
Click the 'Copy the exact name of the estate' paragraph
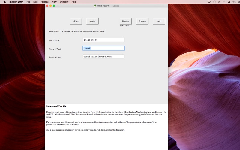pos(106,114)
